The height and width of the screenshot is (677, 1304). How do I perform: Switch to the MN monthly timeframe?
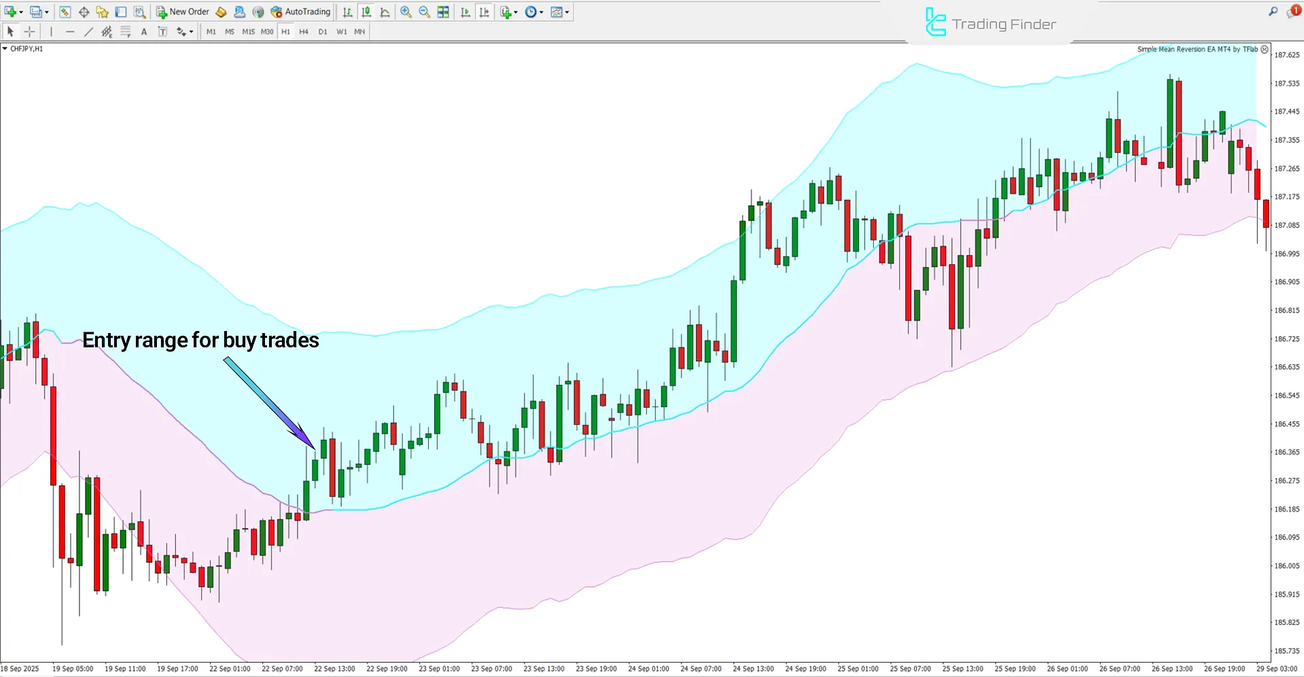click(359, 31)
